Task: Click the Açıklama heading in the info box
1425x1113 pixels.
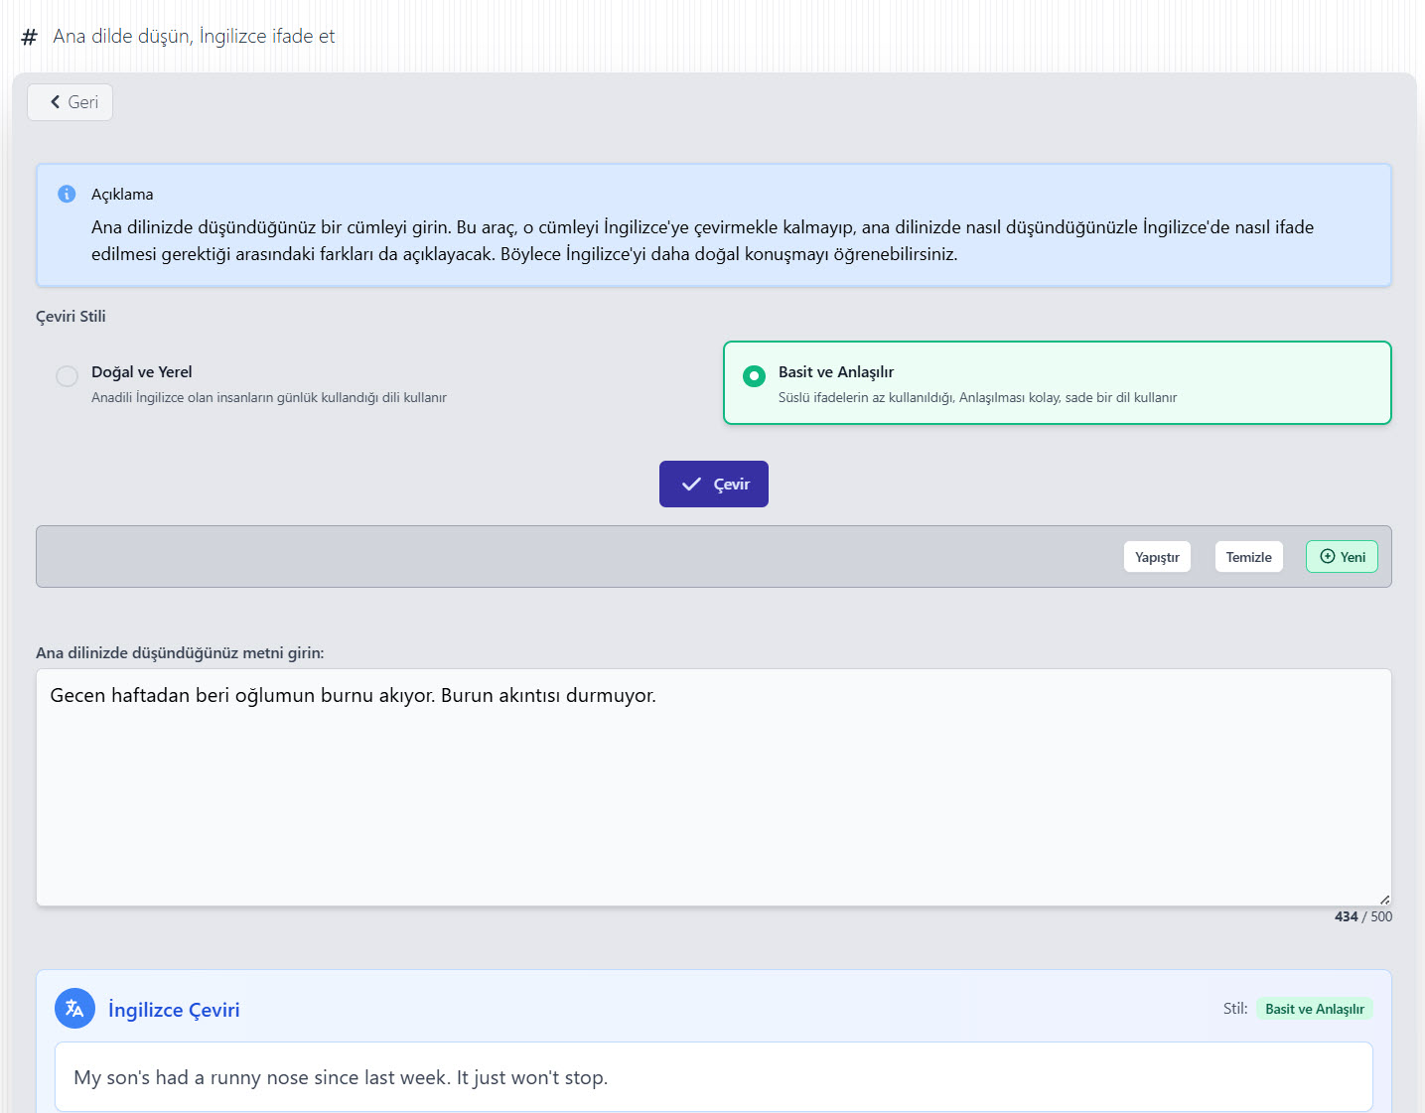Action: click(x=122, y=195)
